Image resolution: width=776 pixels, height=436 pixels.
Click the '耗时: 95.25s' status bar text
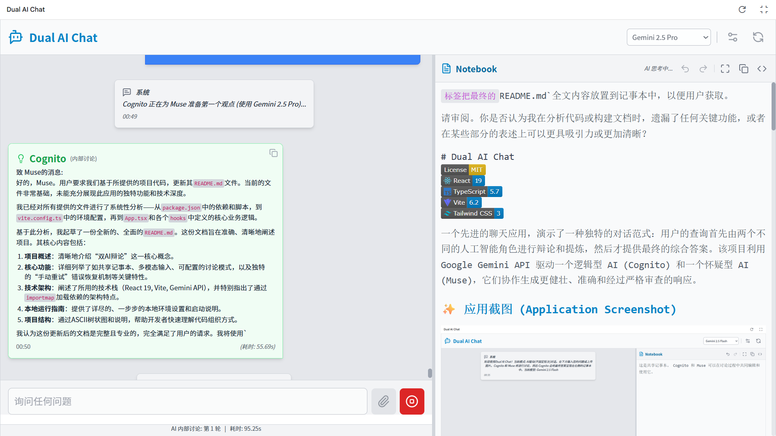click(x=246, y=428)
